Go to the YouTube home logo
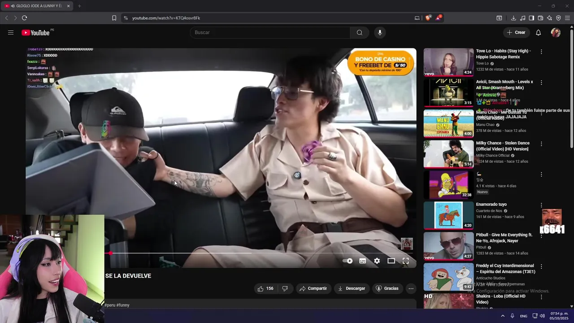Screen dimensions: 574x323 tap(35, 32)
